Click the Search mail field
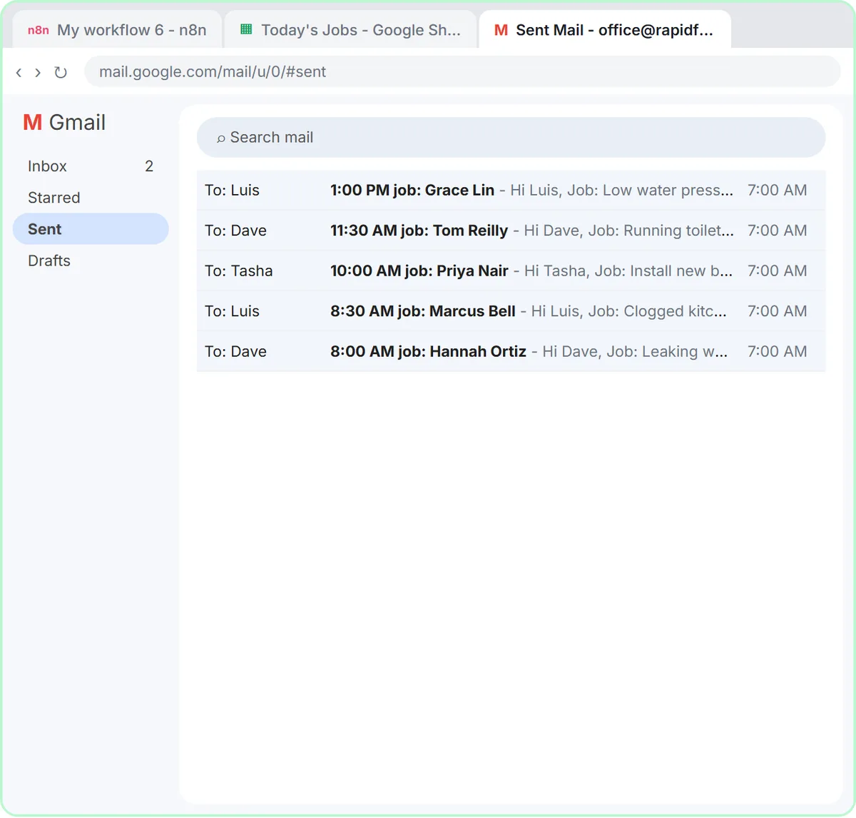Screen dimensions: 856x818 511,137
